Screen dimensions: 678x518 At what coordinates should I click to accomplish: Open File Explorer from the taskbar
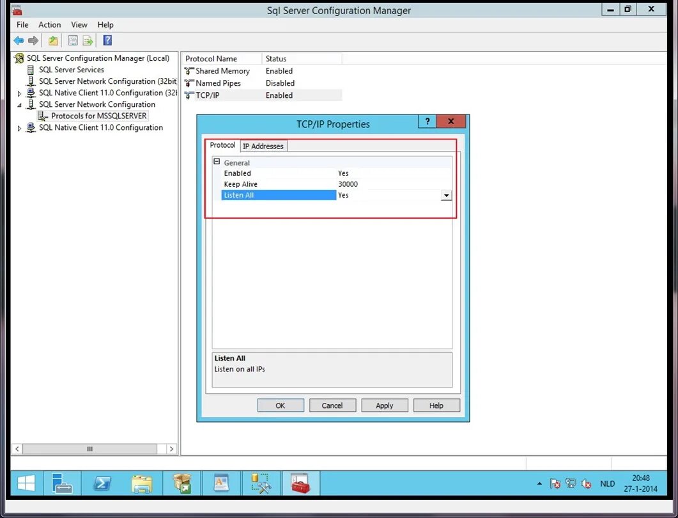point(142,483)
